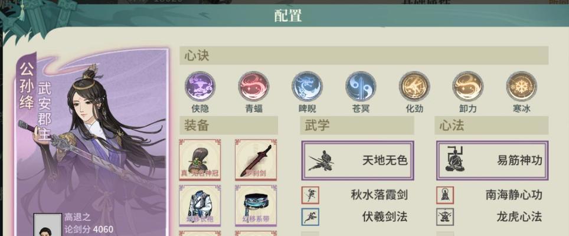This screenshot has height=236, width=569.
Task: Click the 公孙绛 character portrait card
Action: coord(92,142)
